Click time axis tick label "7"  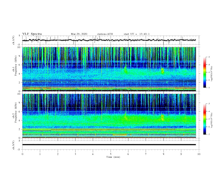[146, 154]
